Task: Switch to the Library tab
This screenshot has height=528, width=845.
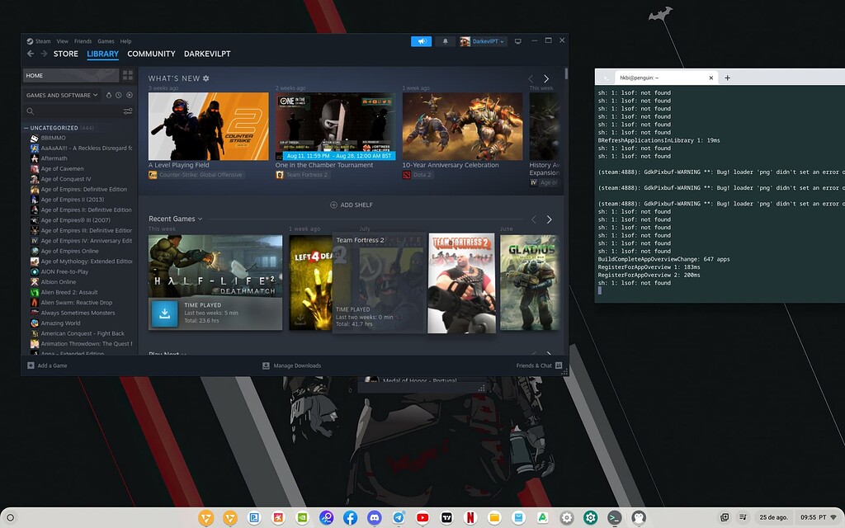Action: [x=102, y=54]
